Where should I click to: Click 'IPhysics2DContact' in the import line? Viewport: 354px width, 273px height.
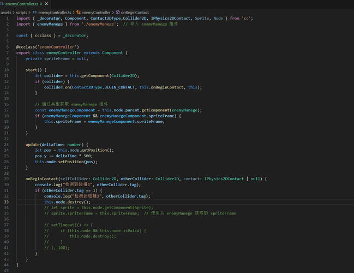click(x=170, y=19)
